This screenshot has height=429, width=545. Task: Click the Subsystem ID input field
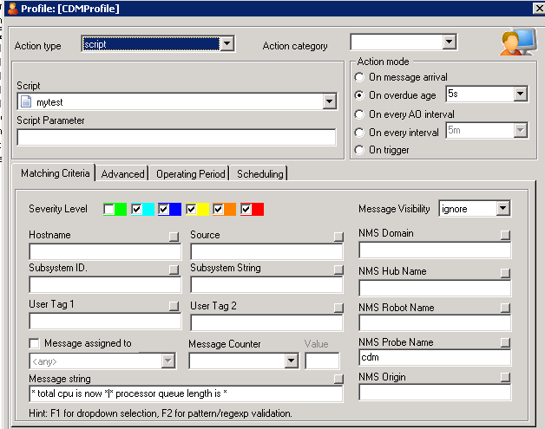coord(105,284)
